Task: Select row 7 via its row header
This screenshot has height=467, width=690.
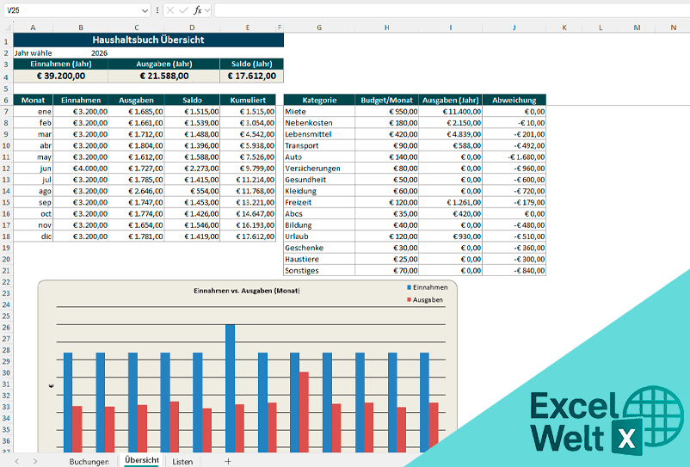Action: tap(6, 112)
